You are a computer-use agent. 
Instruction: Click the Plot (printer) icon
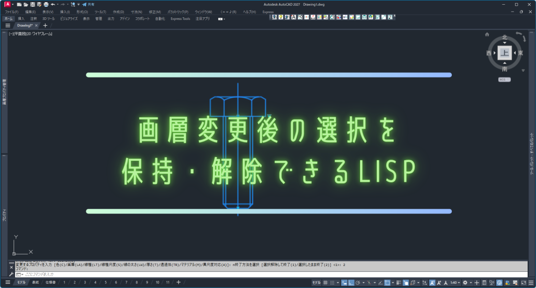coord(46,4)
